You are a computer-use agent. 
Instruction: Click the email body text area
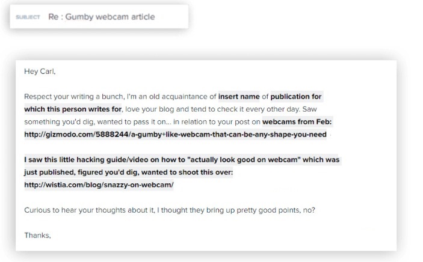point(206,156)
